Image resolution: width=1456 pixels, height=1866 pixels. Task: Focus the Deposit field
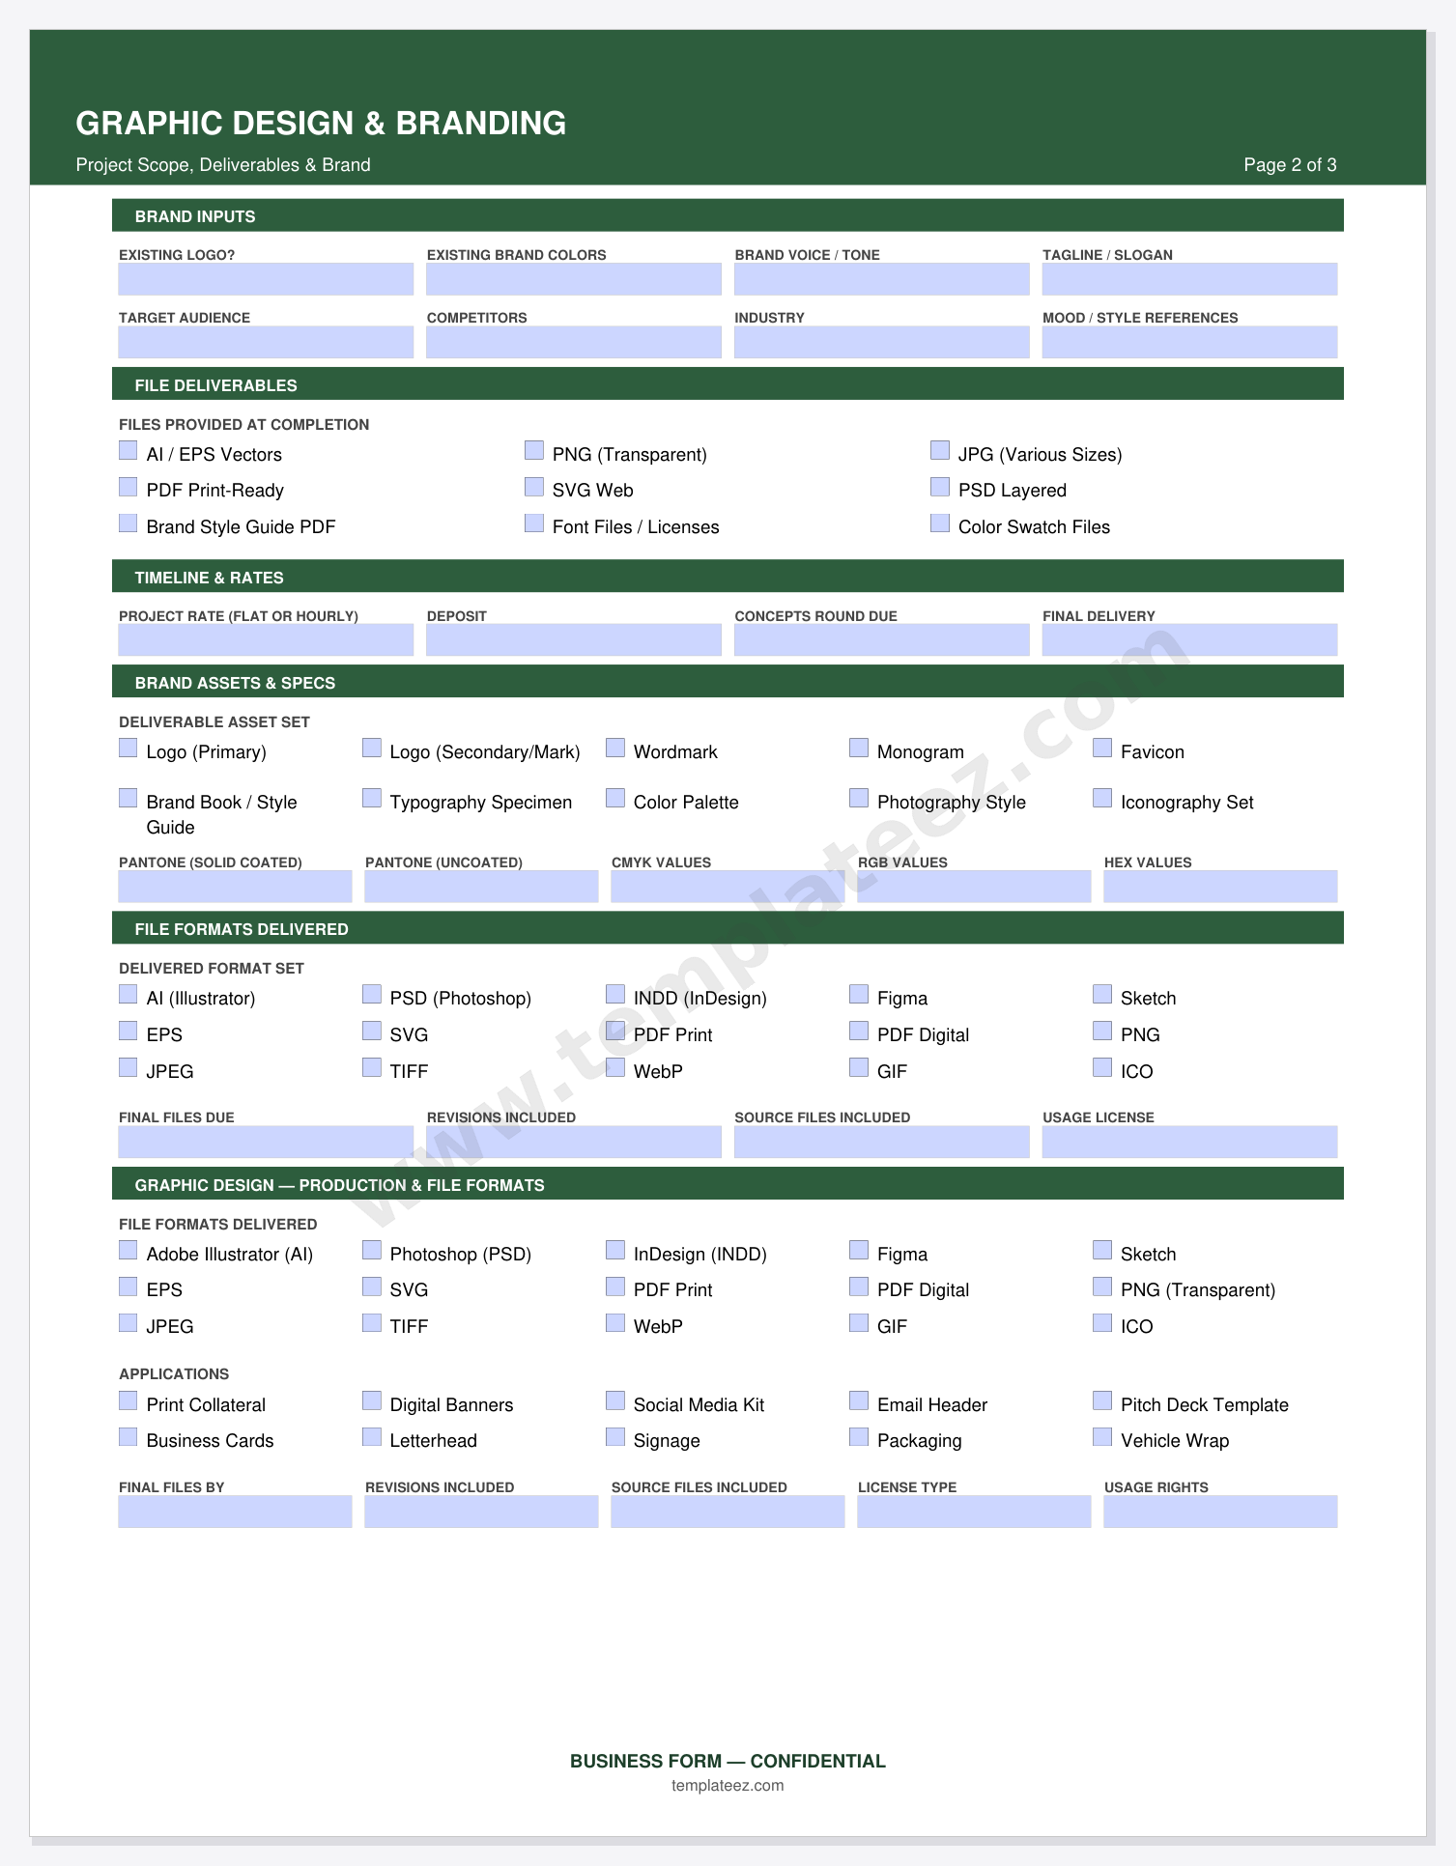[574, 640]
